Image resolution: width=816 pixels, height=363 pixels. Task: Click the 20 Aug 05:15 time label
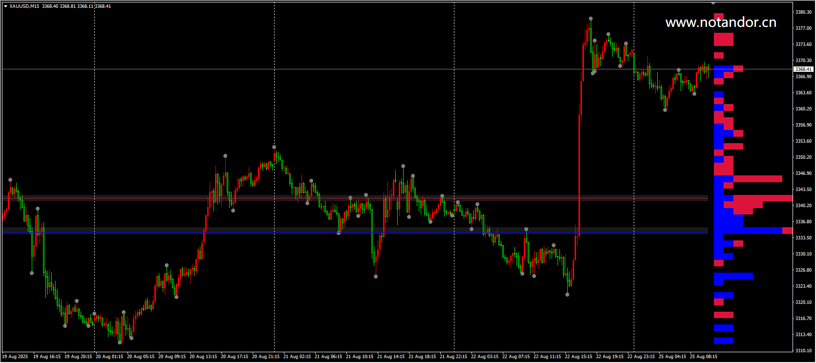coord(141,357)
